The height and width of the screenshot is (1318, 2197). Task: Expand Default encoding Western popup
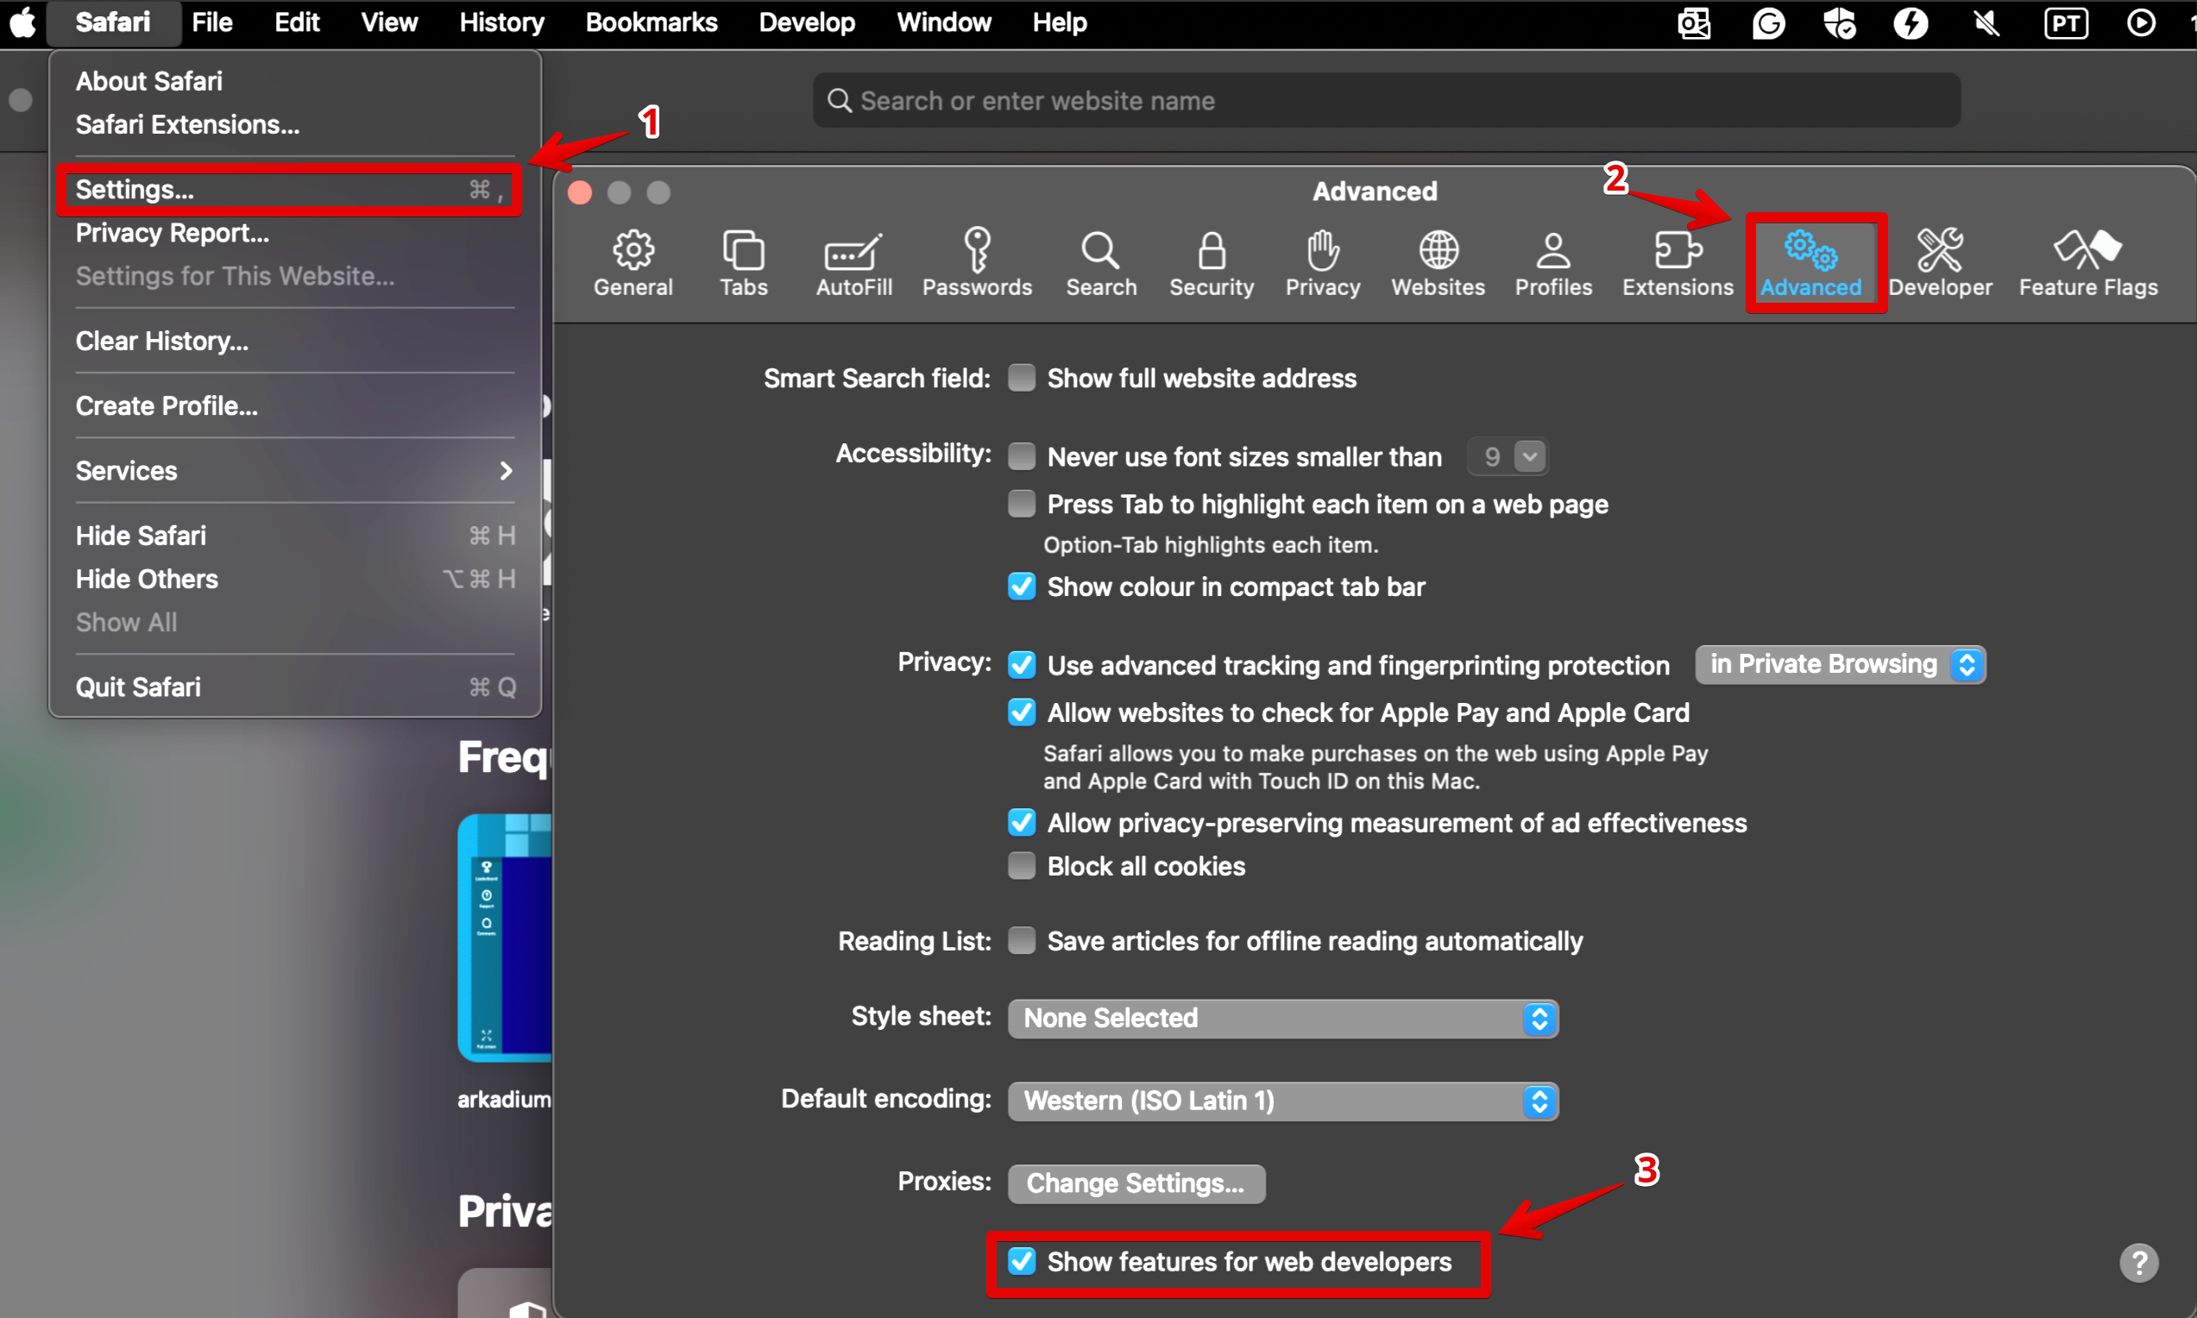pos(1282,1101)
